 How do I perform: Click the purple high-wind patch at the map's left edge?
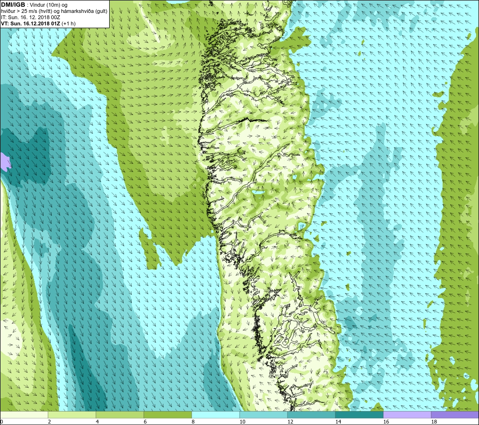pyautogui.click(x=5, y=161)
